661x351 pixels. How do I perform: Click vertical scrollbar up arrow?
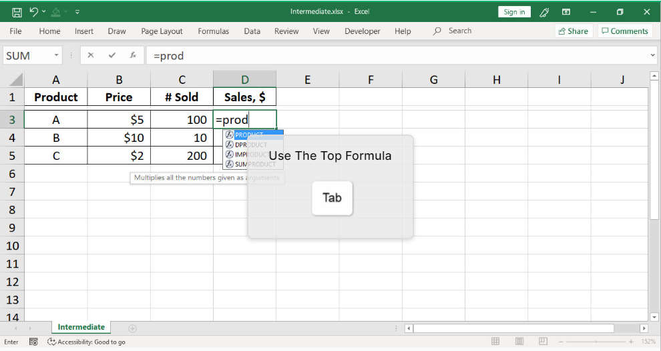[654, 76]
